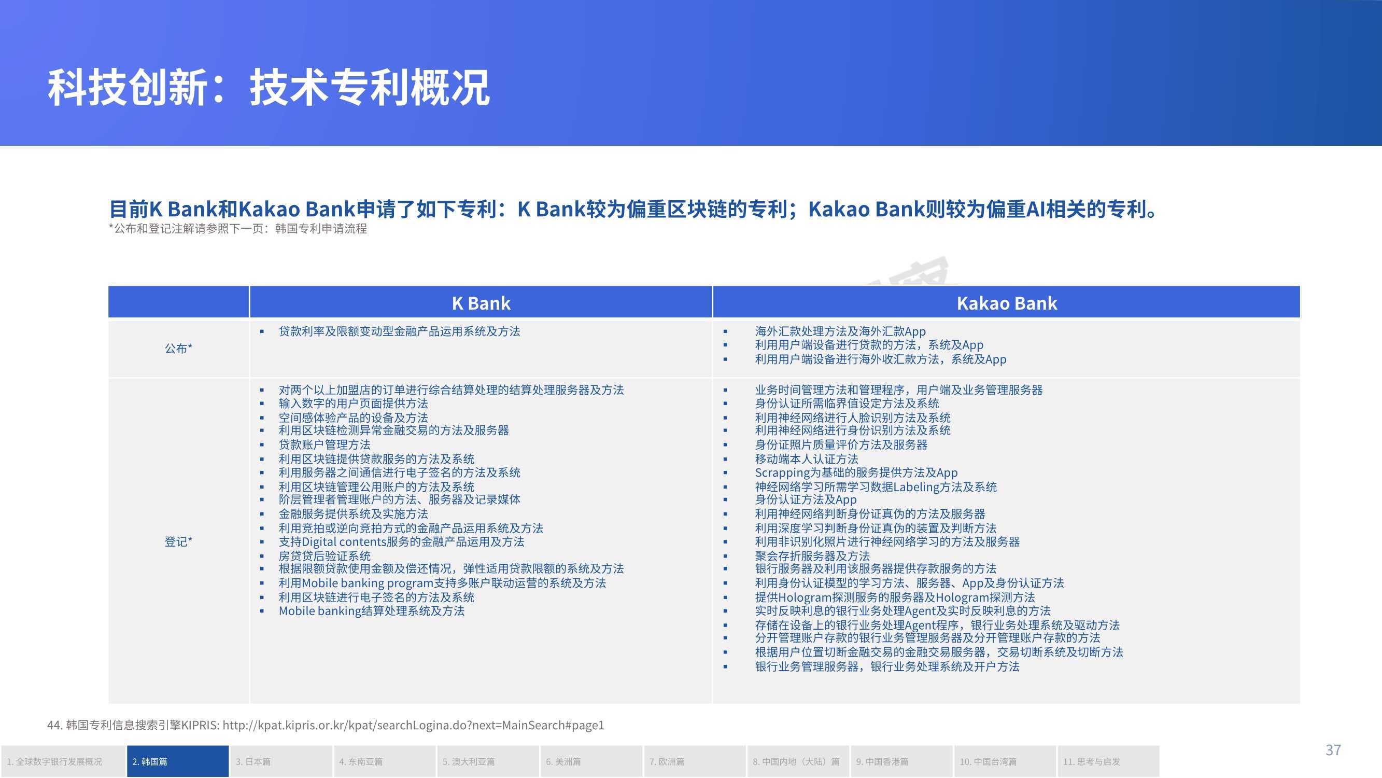This screenshot has height=778, width=1382.
Task: Select 利用区块链检测异常金融交易 item
Action: pyautogui.click(x=393, y=430)
